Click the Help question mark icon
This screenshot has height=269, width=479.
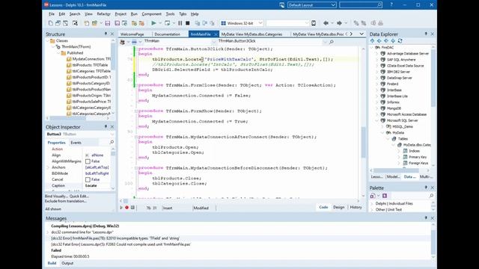[x=391, y=5]
